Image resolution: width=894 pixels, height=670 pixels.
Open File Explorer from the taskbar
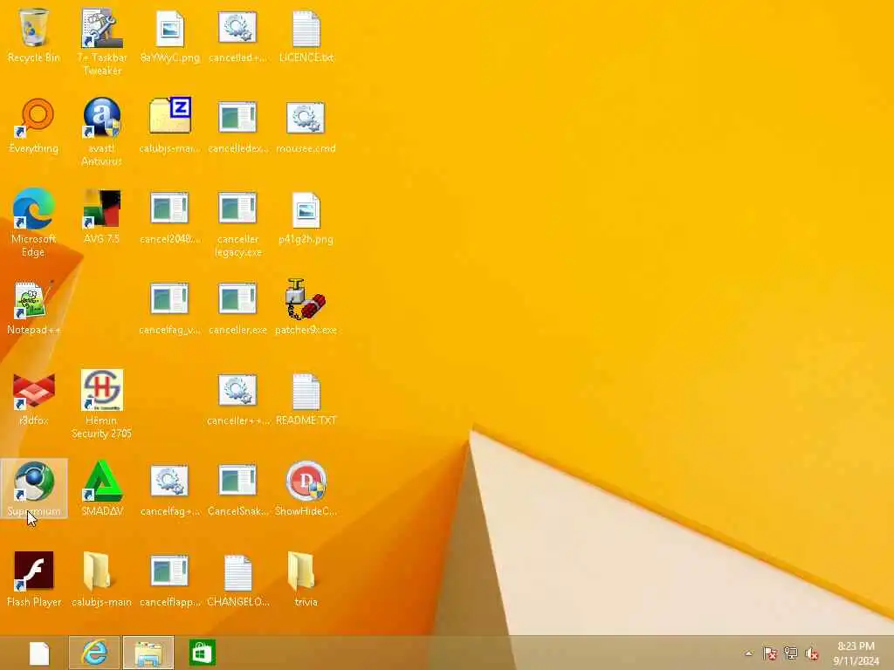point(148,653)
